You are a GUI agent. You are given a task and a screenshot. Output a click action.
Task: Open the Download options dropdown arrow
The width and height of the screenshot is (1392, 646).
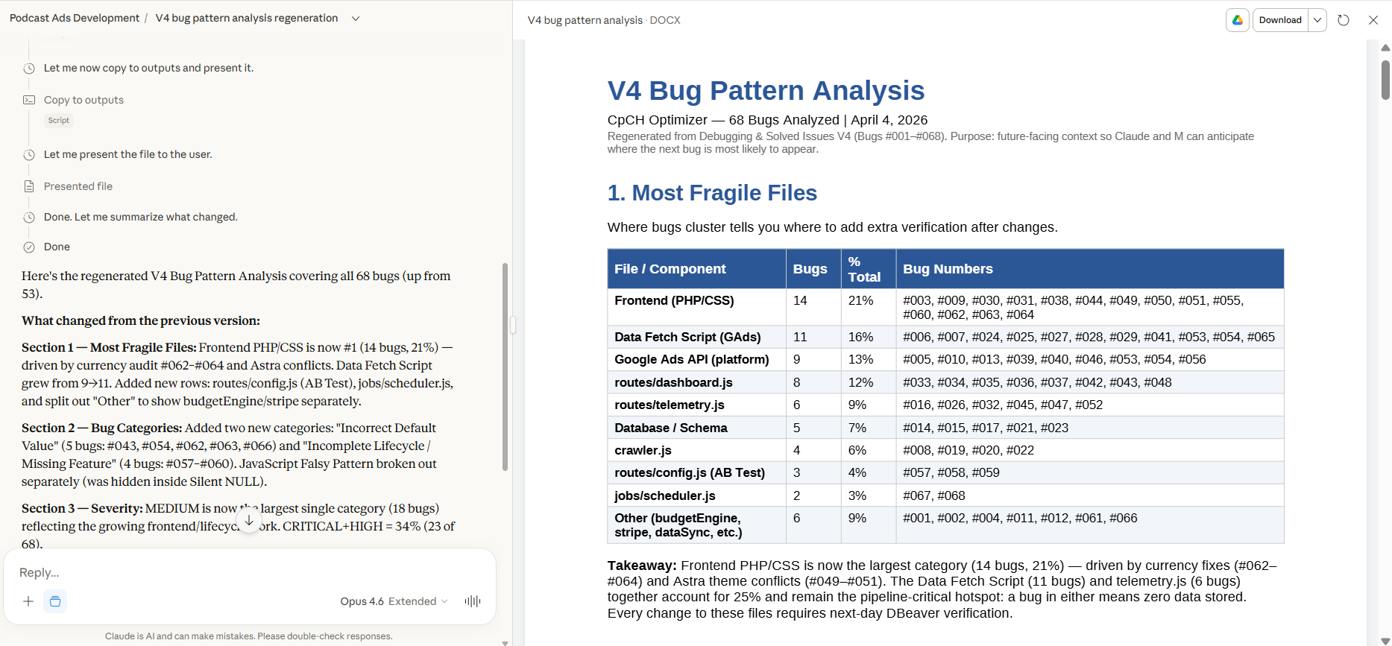1317,20
